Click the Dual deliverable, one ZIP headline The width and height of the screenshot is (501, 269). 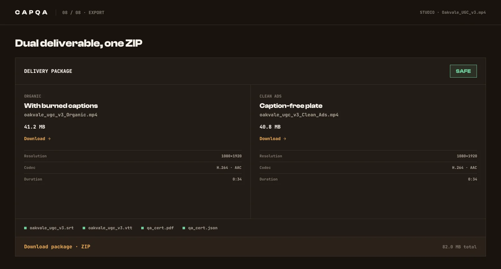pyautogui.click(x=79, y=43)
